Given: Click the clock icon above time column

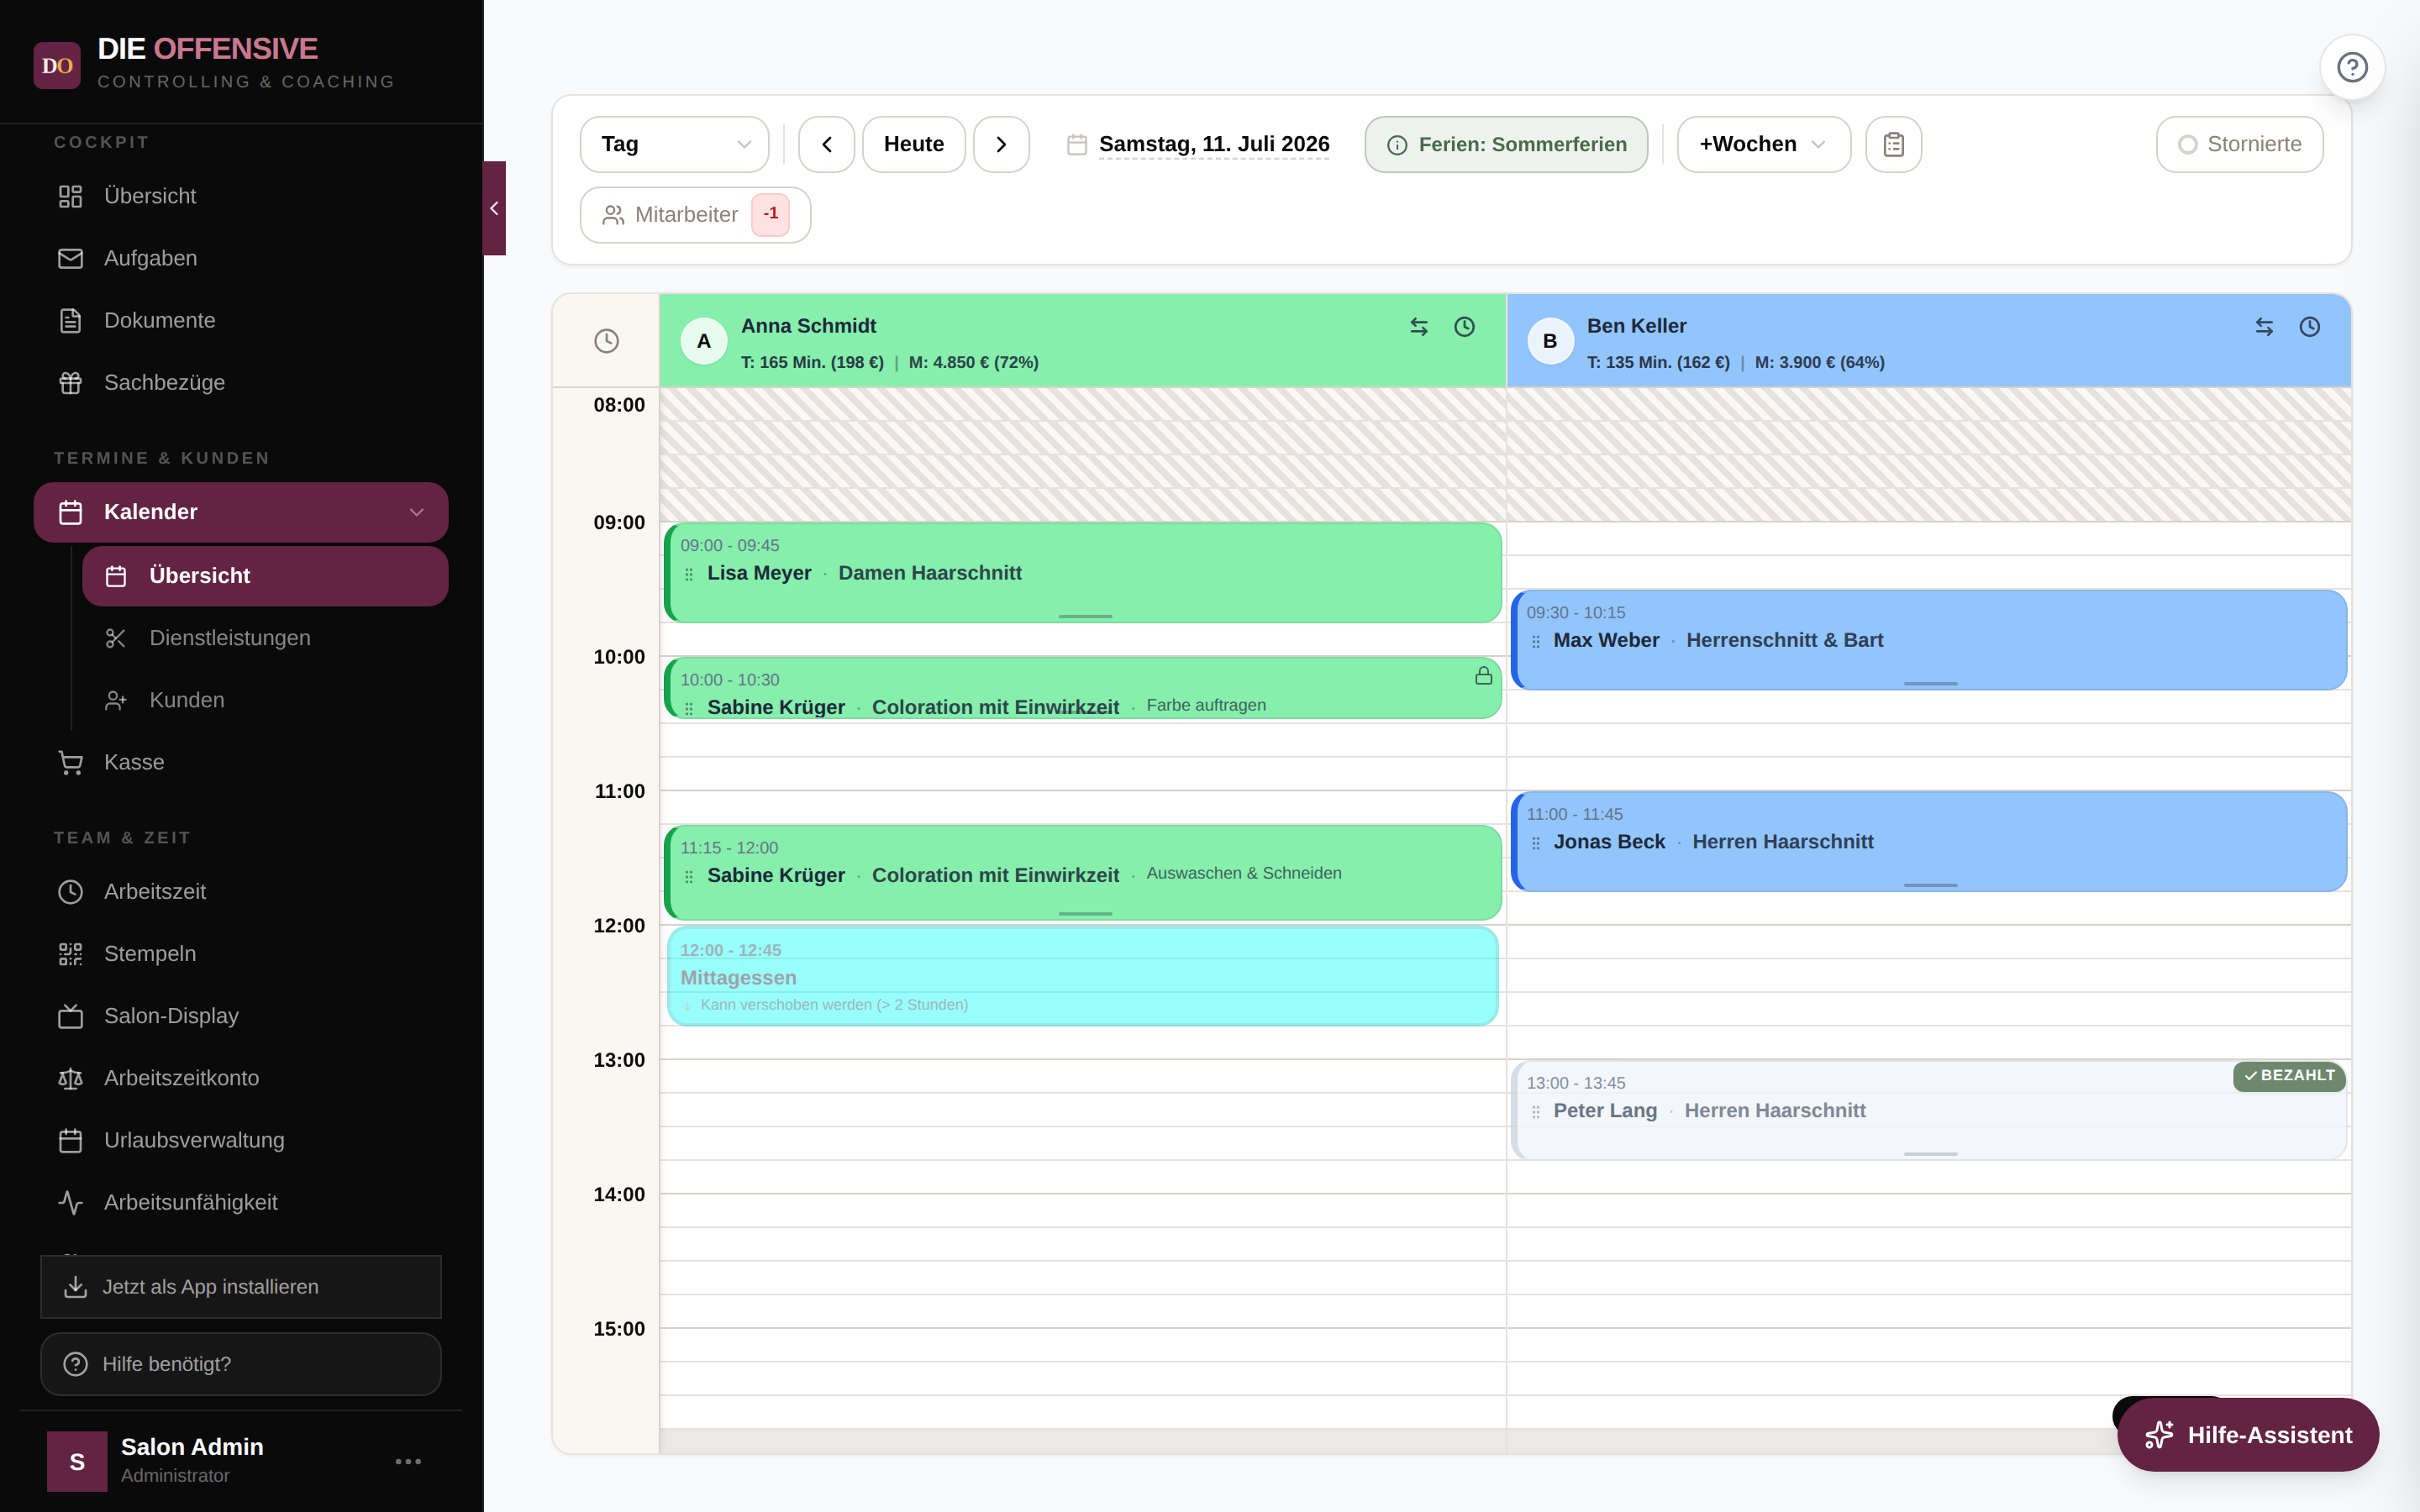Looking at the screenshot, I should pos(606,341).
